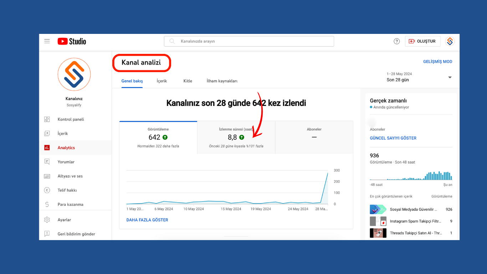Click the Telif hakkı copyright icon
Viewport: 487px width, 274px height.
47,190
